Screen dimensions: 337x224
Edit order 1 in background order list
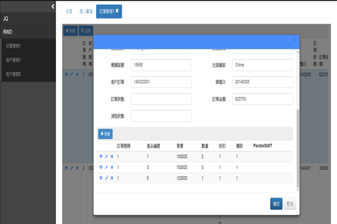[x=72, y=75]
